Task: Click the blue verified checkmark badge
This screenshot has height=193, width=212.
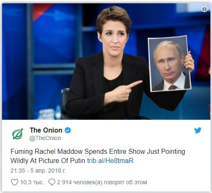Action: point(68,130)
